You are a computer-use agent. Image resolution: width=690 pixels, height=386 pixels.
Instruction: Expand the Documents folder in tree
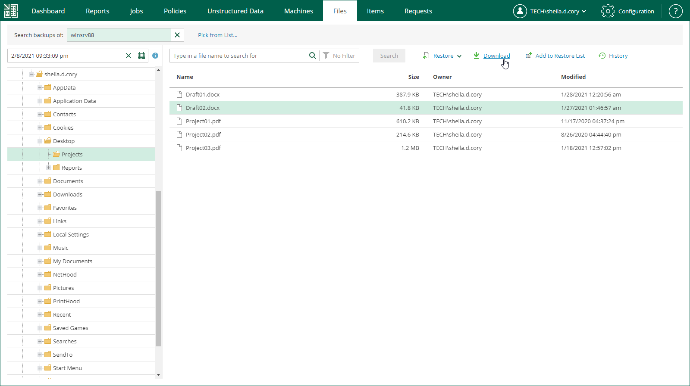click(40, 181)
